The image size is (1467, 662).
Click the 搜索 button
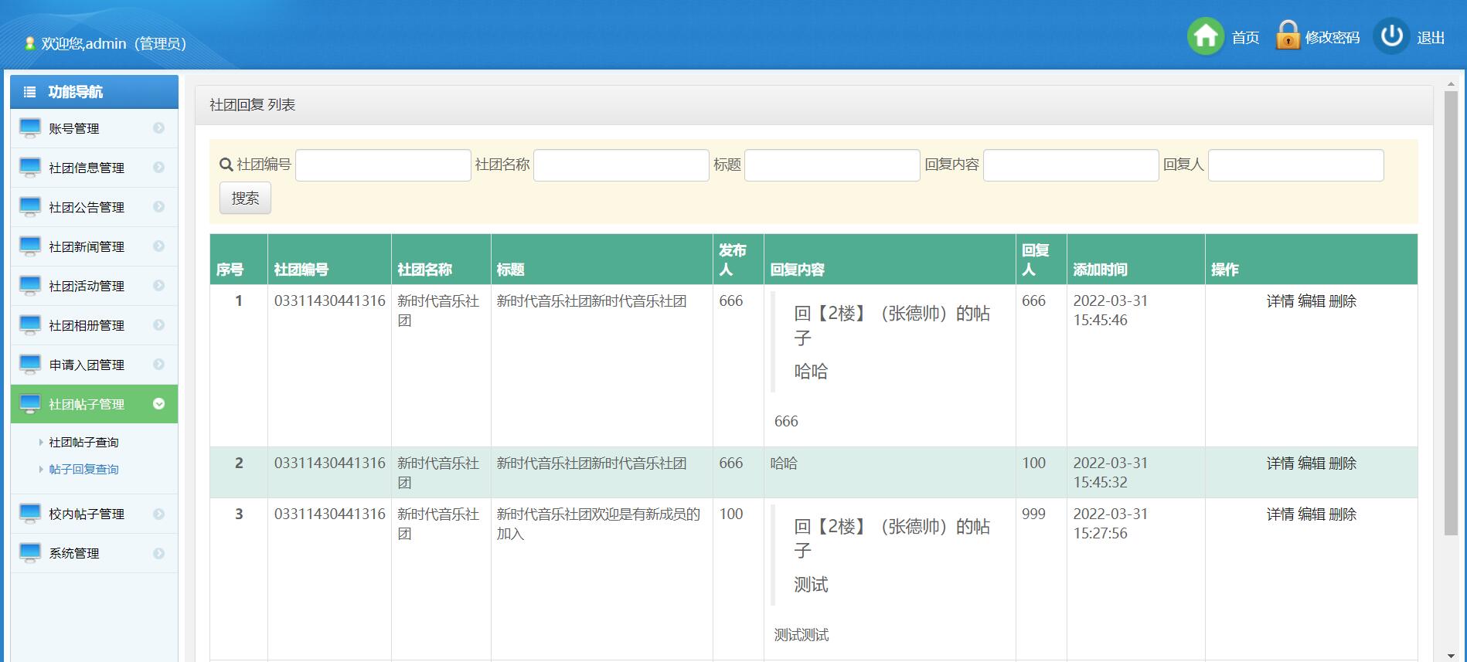point(245,199)
